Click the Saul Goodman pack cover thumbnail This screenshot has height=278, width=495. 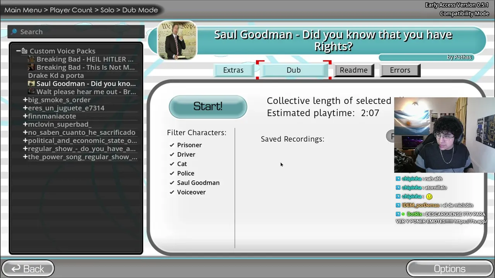pos(177,41)
